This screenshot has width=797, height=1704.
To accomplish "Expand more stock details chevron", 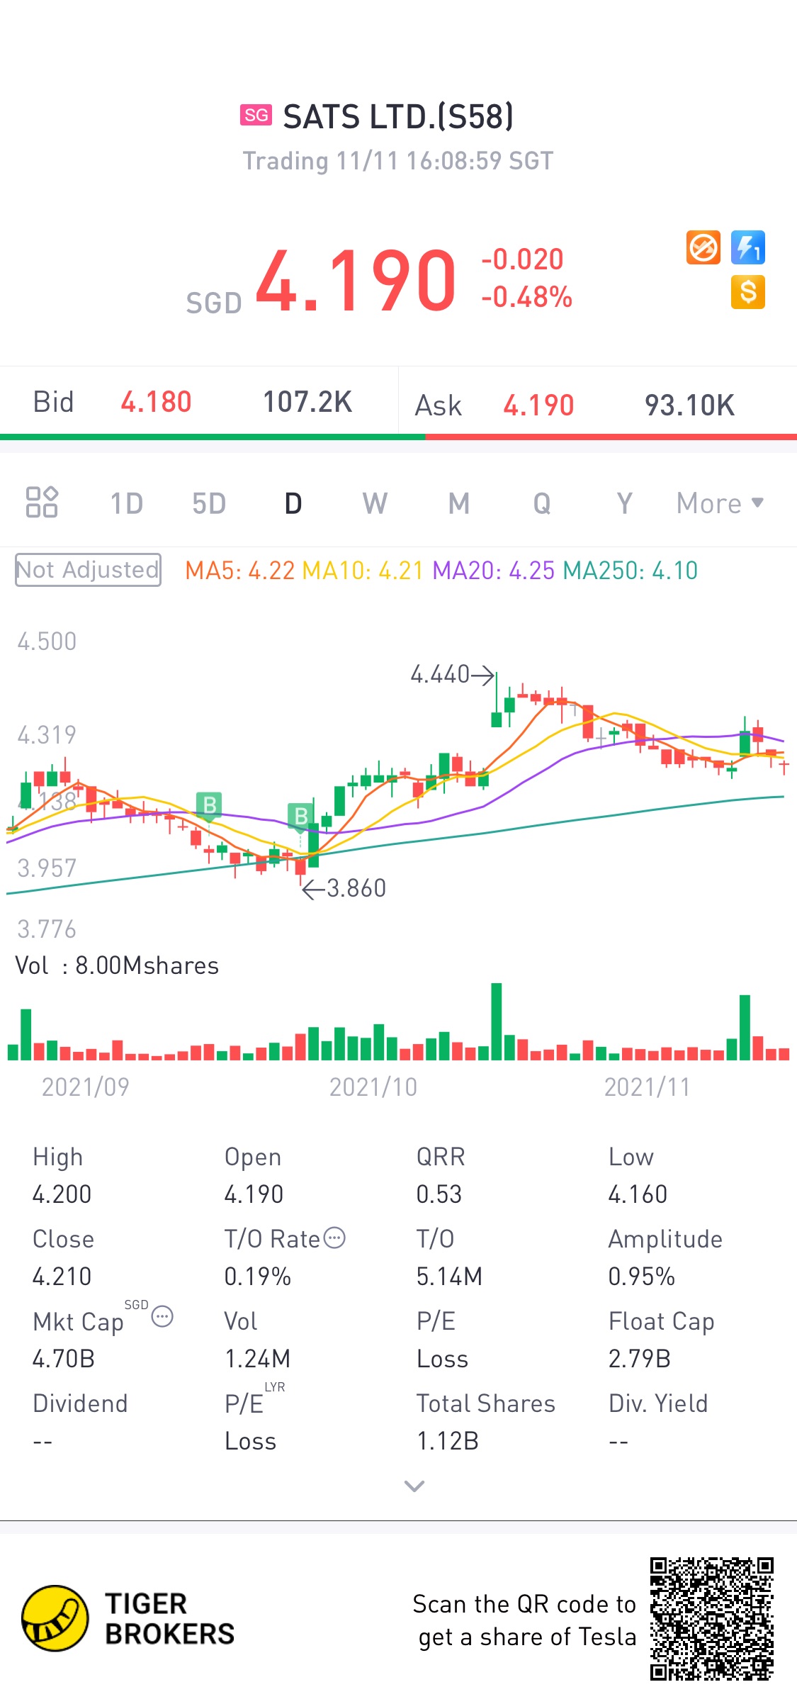I will [x=414, y=1486].
